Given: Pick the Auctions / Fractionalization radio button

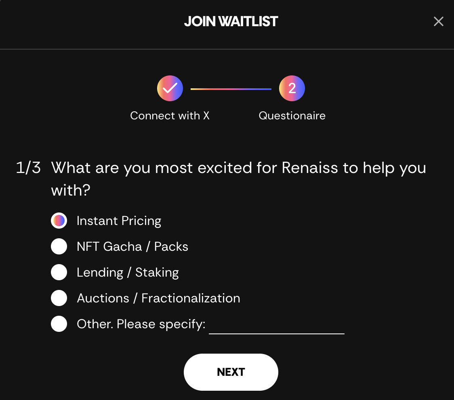Looking at the screenshot, I should click(59, 298).
